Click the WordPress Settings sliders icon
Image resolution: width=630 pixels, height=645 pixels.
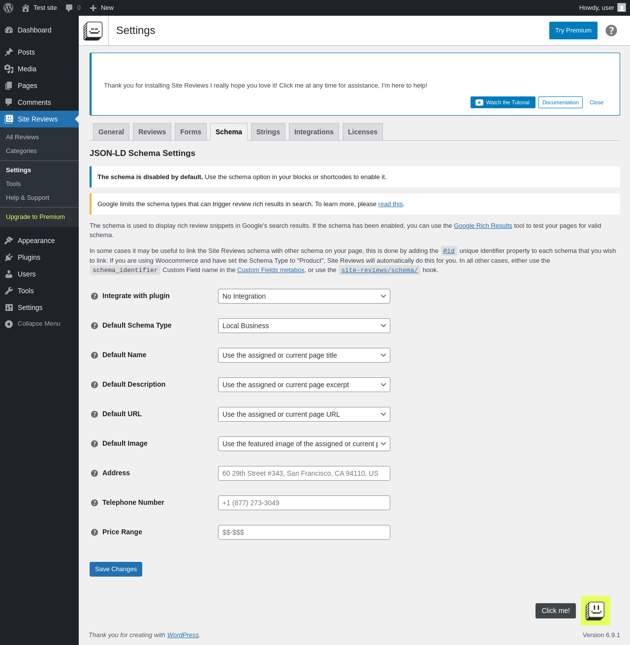(9, 307)
